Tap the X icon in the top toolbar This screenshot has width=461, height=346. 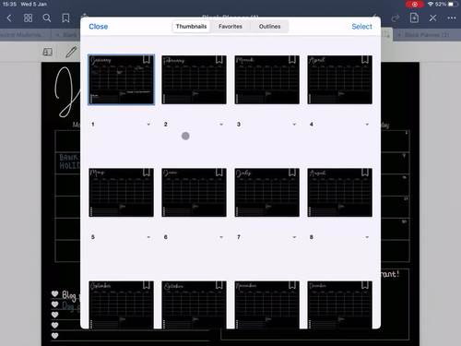pyautogui.click(x=432, y=18)
